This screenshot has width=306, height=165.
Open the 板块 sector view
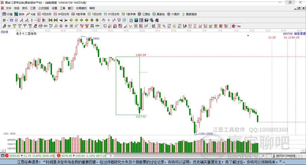click(x=19, y=14)
